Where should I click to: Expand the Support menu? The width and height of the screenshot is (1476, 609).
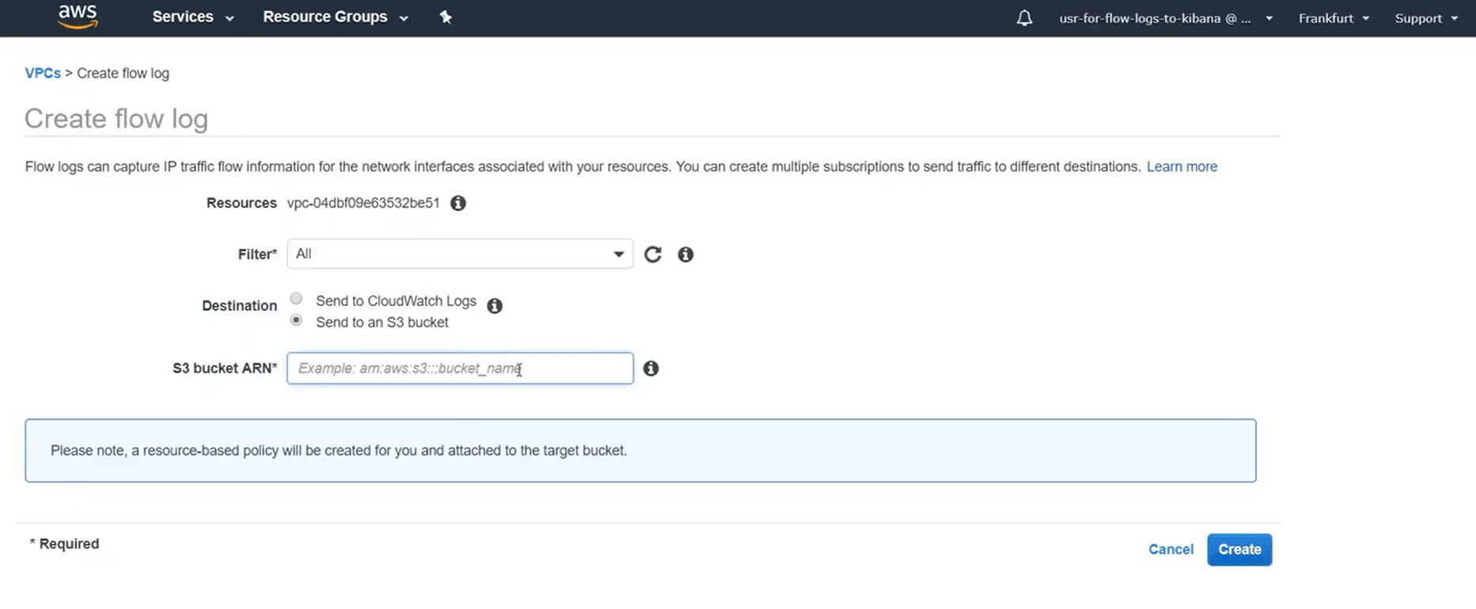pyautogui.click(x=1425, y=18)
